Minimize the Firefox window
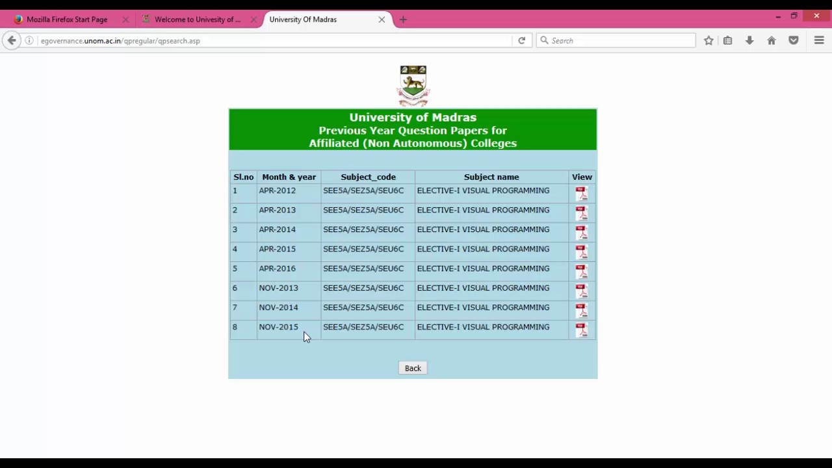This screenshot has width=832, height=468. point(778,16)
